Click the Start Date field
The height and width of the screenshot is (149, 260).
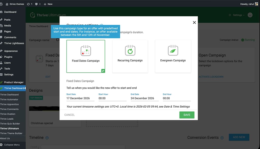tap(80, 98)
